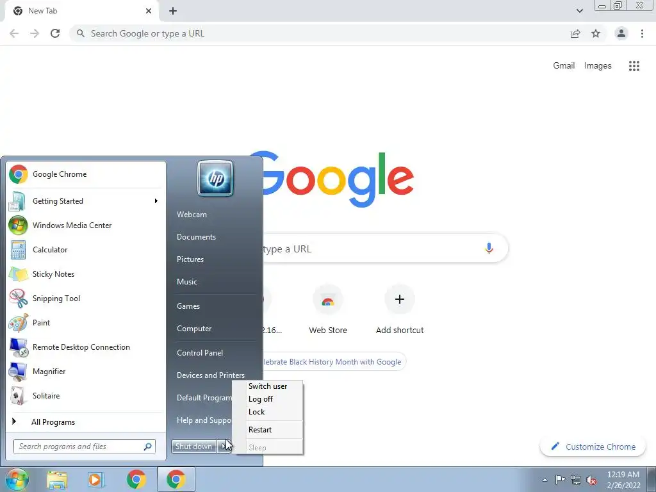Open the Google apps grid
Screen dimensions: 656x492
point(634,66)
